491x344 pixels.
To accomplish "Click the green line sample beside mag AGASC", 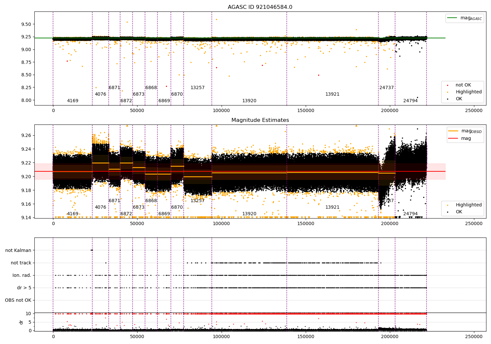I will pos(452,18).
